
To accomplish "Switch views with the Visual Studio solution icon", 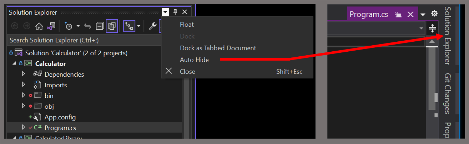I will 51,26.
